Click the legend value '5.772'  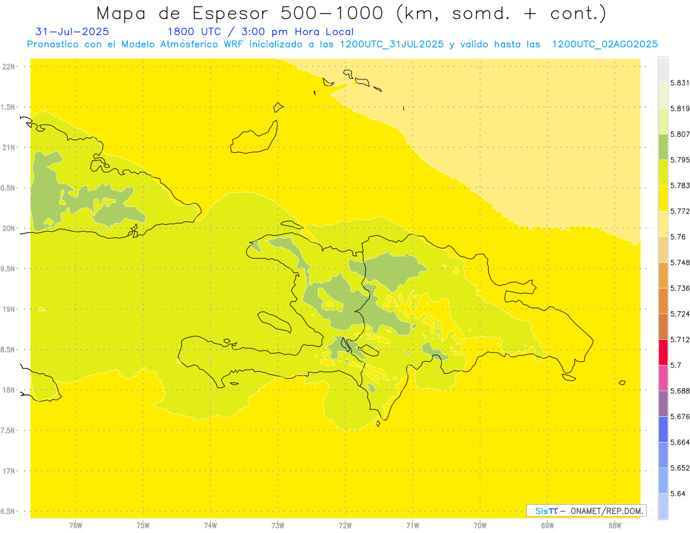click(680, 211)
